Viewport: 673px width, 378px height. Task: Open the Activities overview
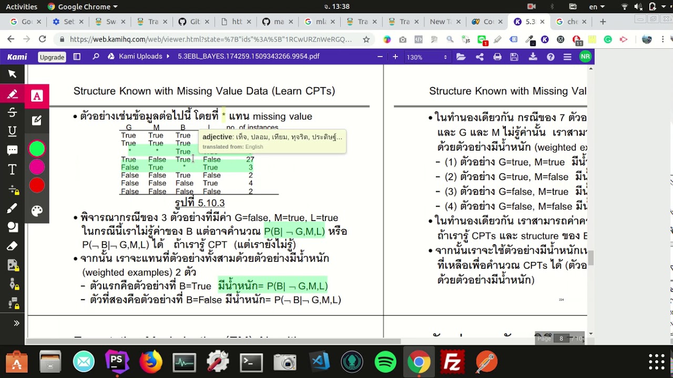[22, 6]
